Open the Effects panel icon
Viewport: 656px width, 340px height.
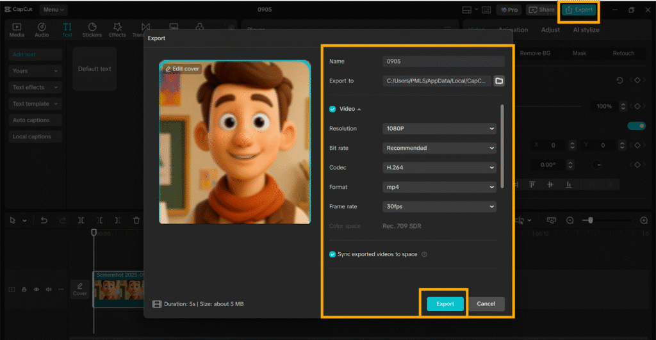118,30
